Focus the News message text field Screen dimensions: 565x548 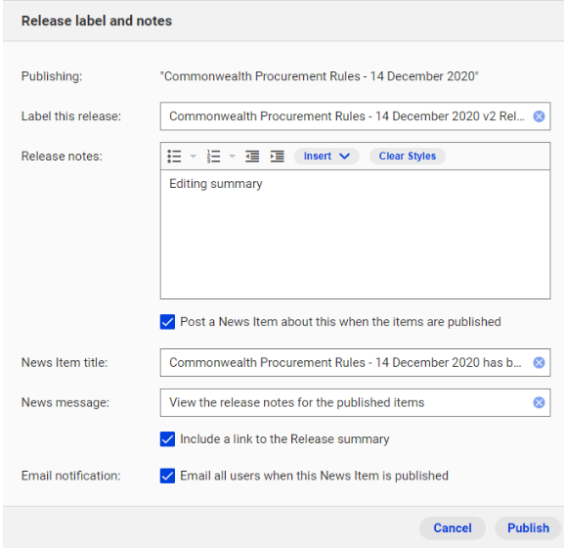[346, 402]
